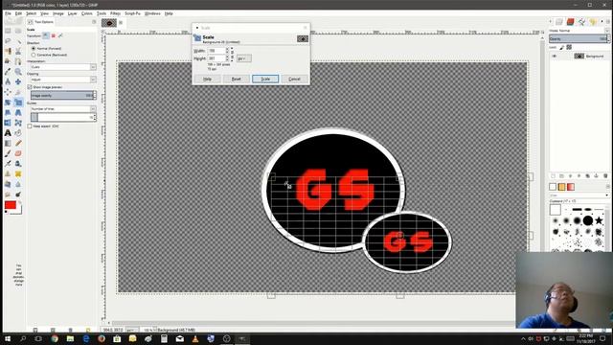Select the active Scale tool icon
Viewport: 613px width, 345px height.
coord(18,103)
